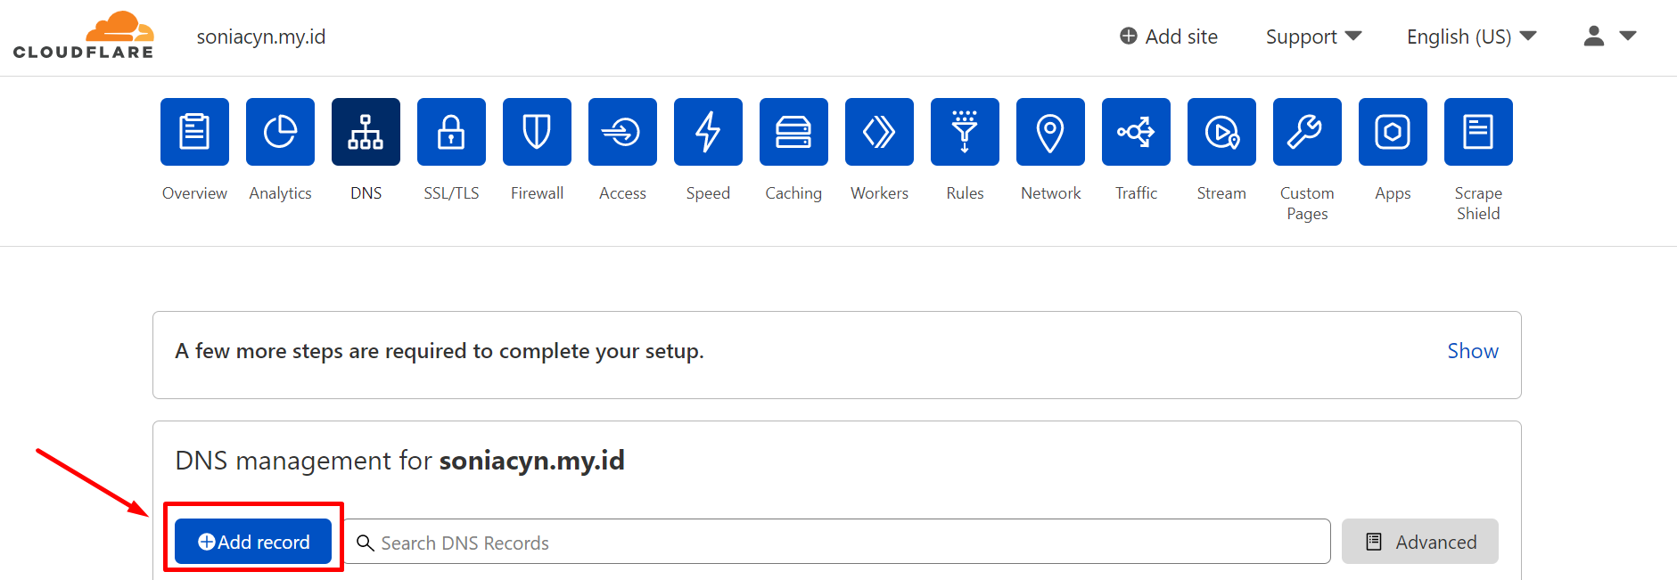Open the Overview section icon
This screenshot has height=580, width=1677.
(x=194, y=132)
